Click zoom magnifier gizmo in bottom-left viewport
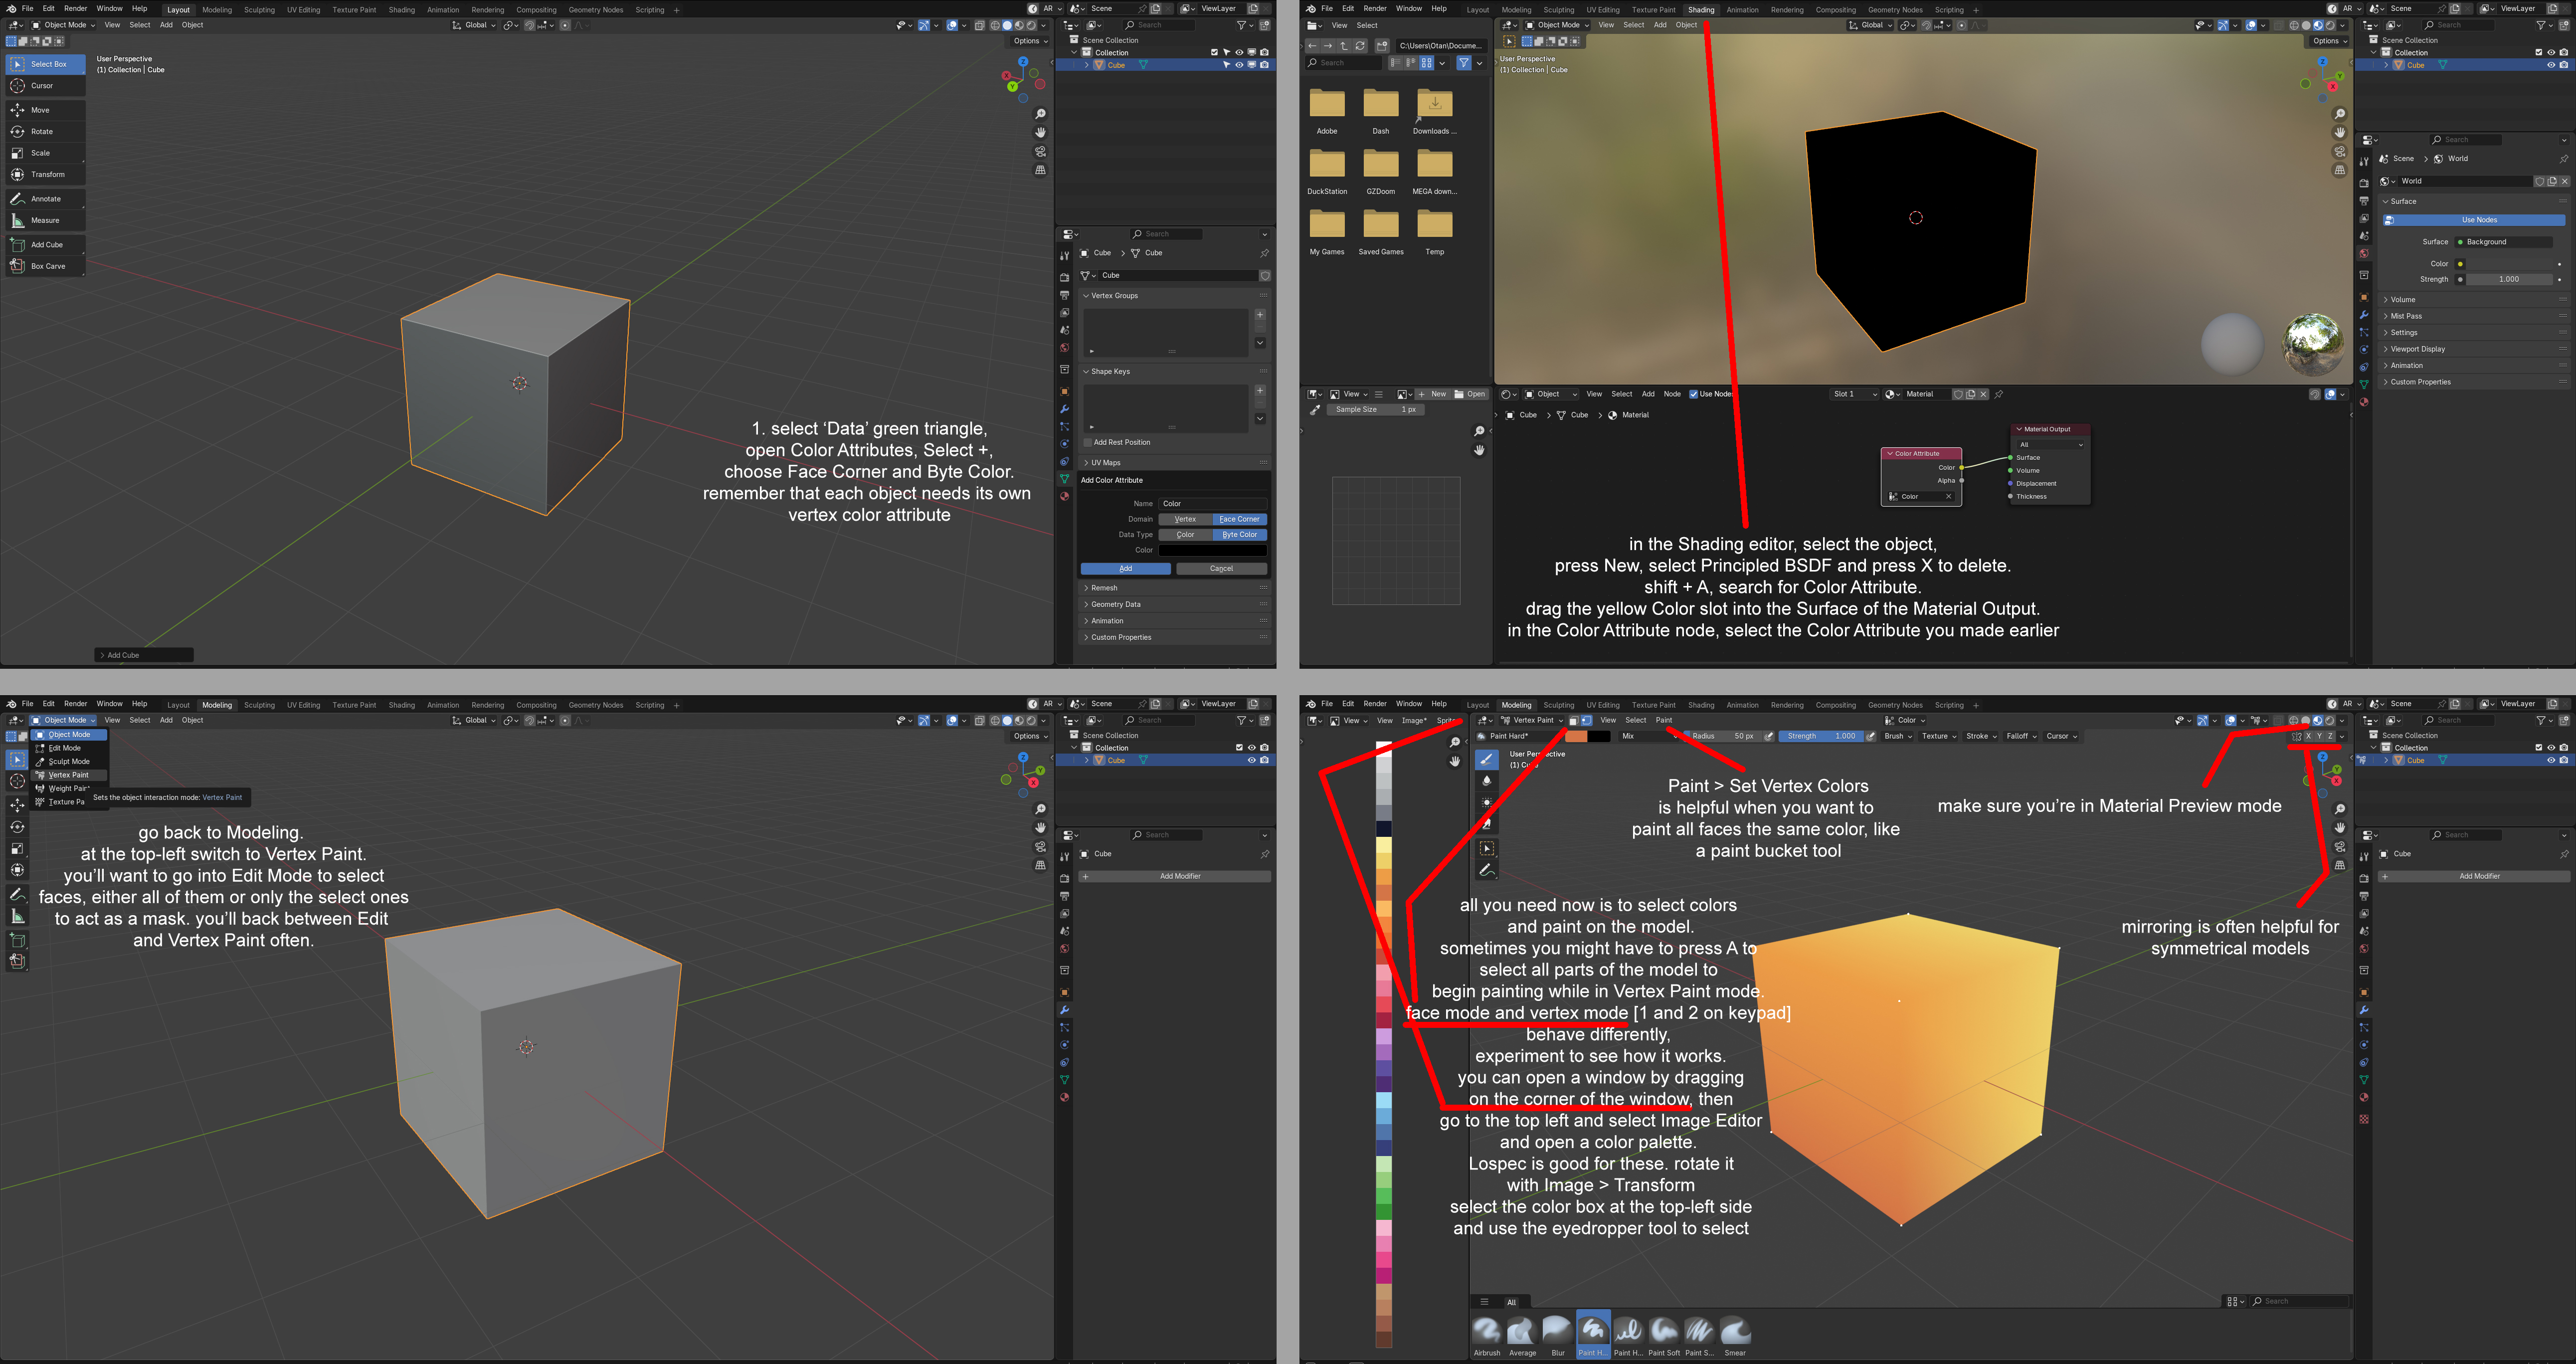 [x=1040, y=809]
